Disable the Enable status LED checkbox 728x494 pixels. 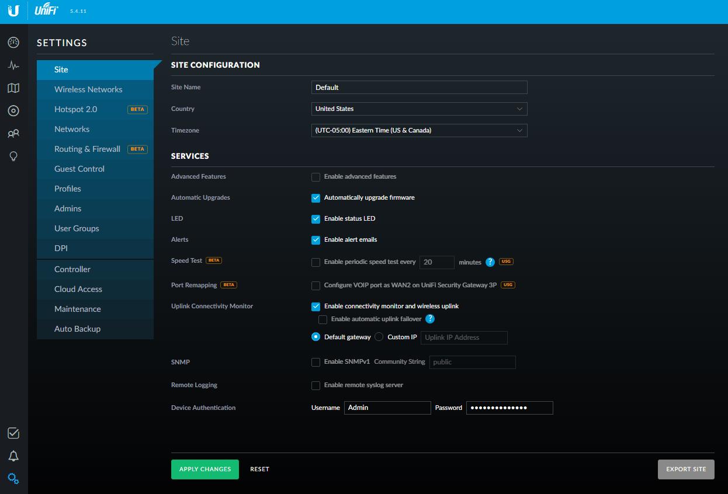pyautogui.click(x=316, y=219)
